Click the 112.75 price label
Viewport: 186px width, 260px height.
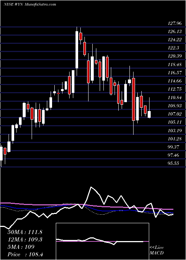tap(175, 90)
